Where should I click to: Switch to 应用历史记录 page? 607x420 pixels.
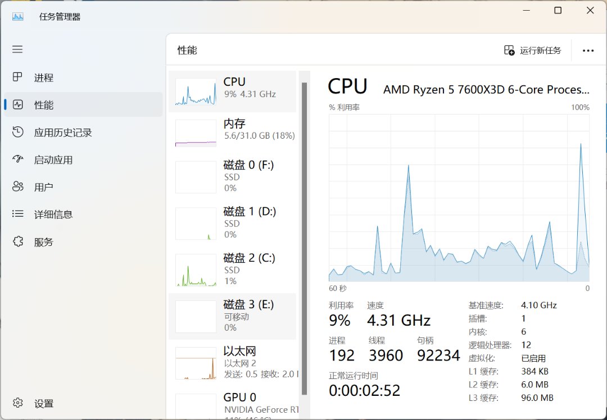click(63, 133)
